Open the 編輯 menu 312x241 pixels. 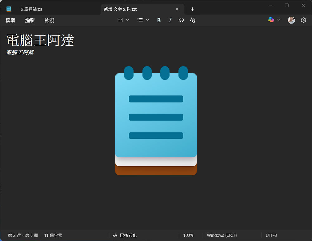[30, 20]
